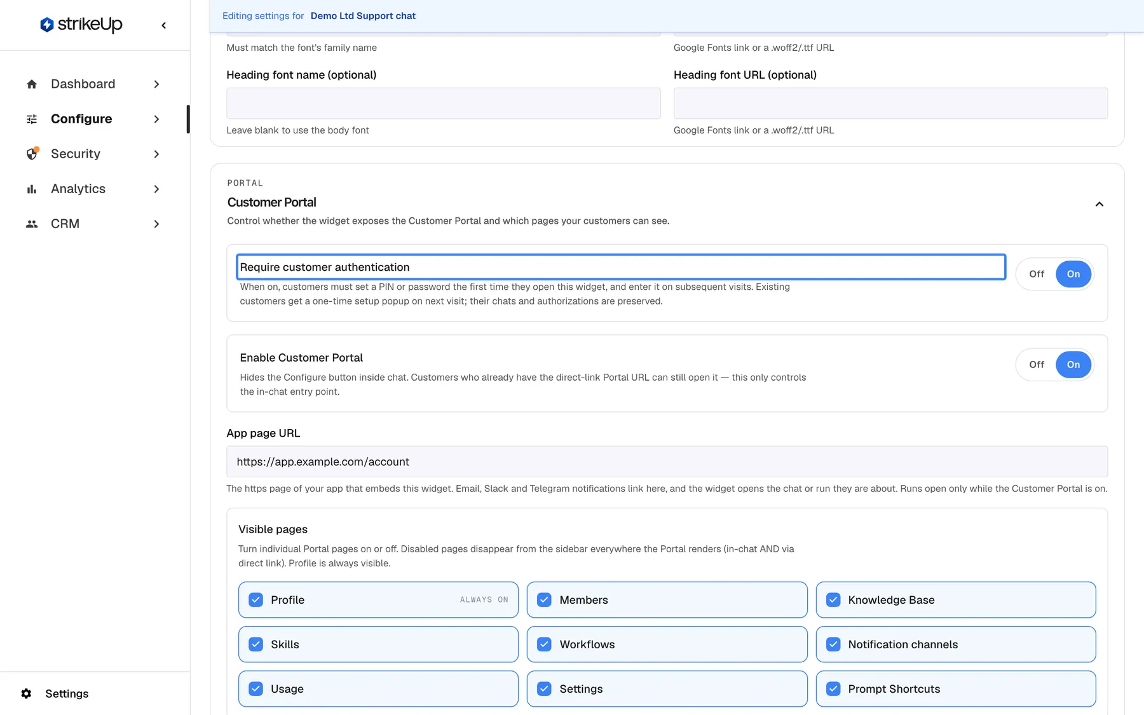Open the Analytics menu item

coord(94,189)
